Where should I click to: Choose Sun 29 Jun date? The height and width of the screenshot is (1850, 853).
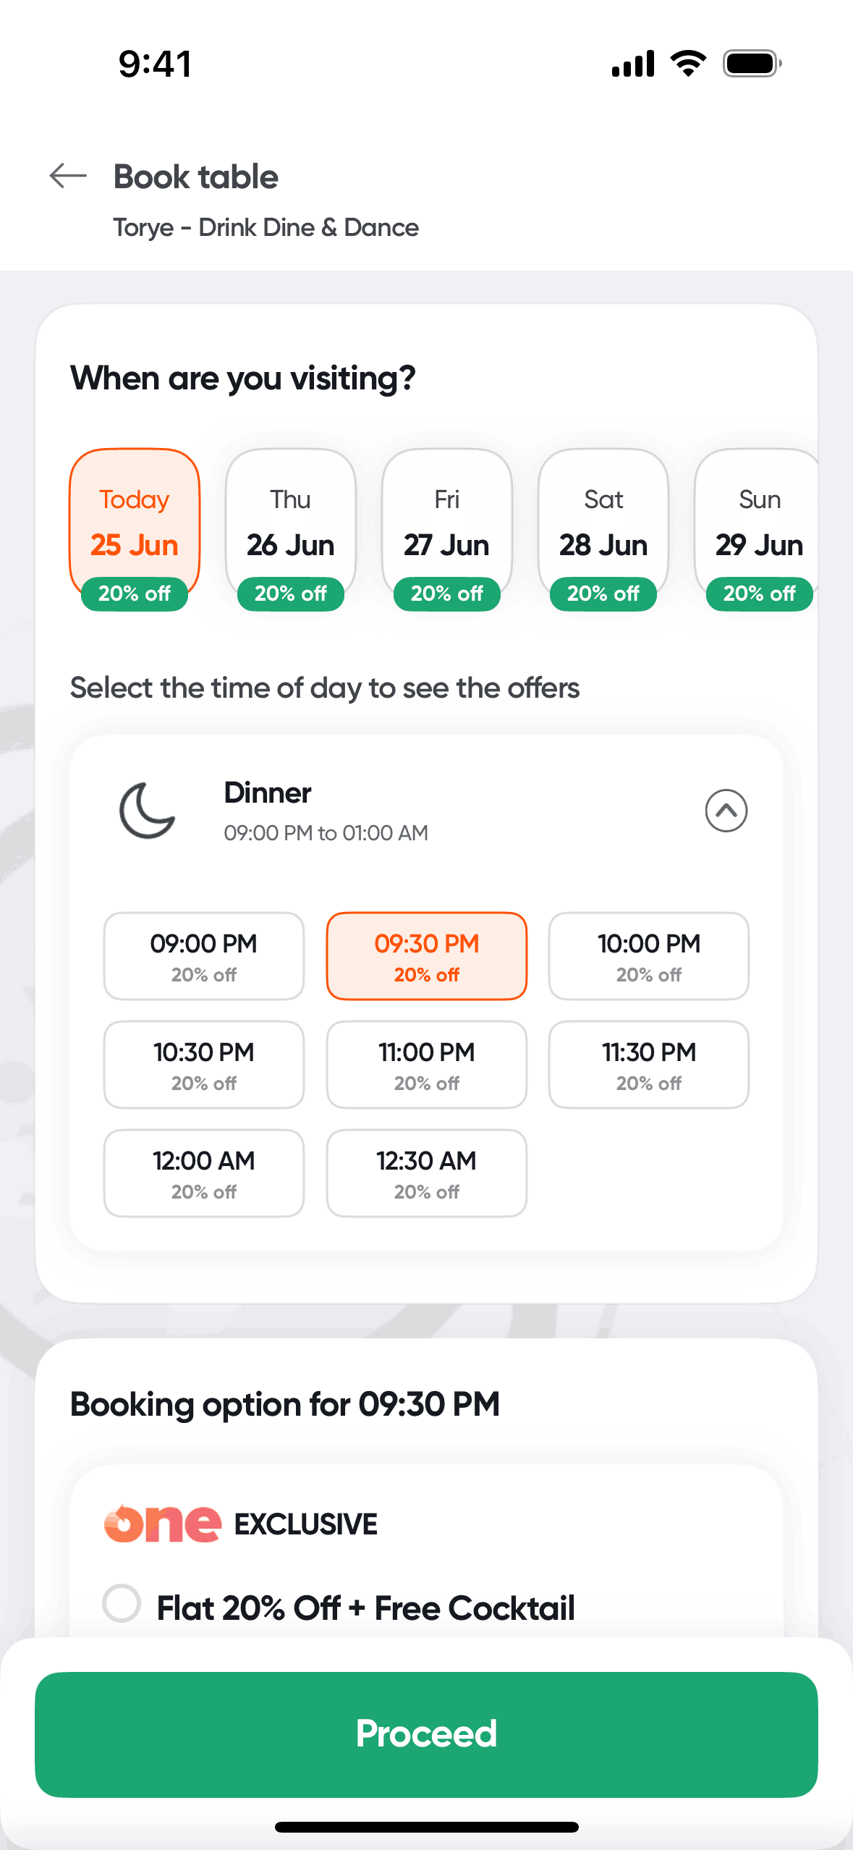758,523
